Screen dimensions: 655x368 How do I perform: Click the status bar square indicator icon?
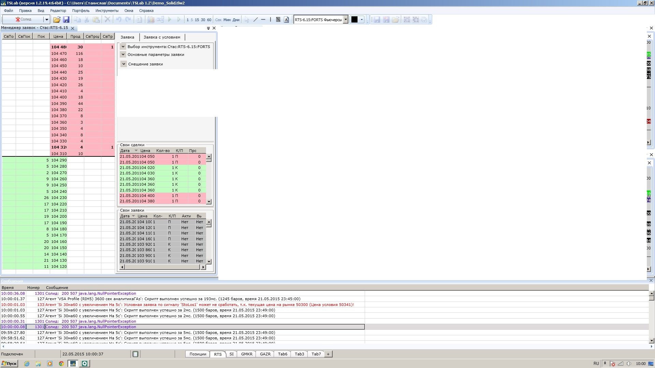135,354
